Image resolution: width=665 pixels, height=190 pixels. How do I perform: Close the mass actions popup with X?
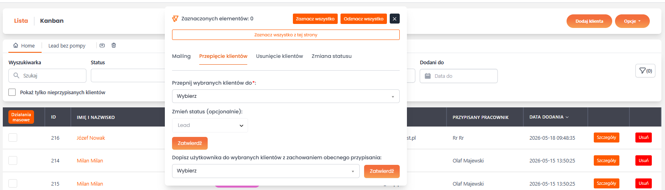coord(395,19)
